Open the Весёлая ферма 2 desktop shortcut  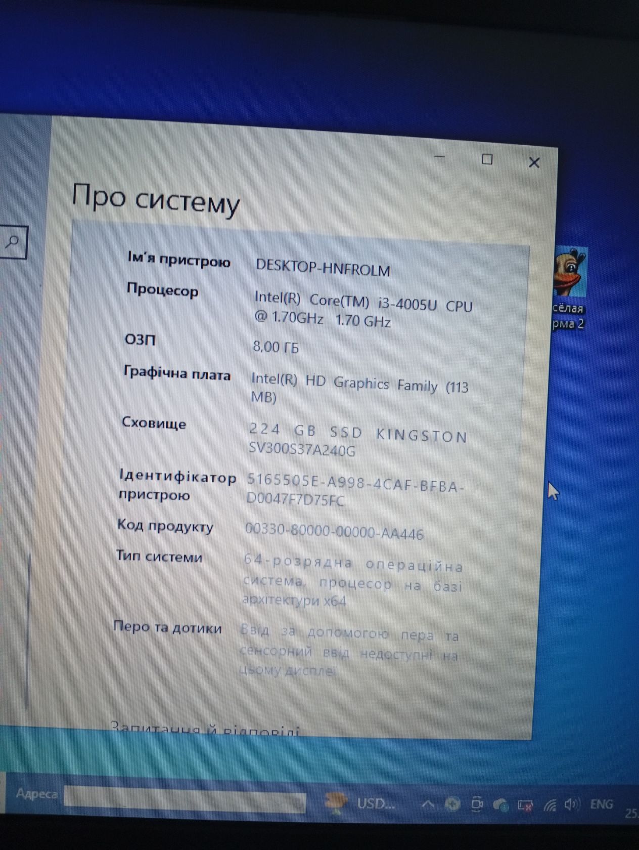pyautogui.click(x=570, y=289)
